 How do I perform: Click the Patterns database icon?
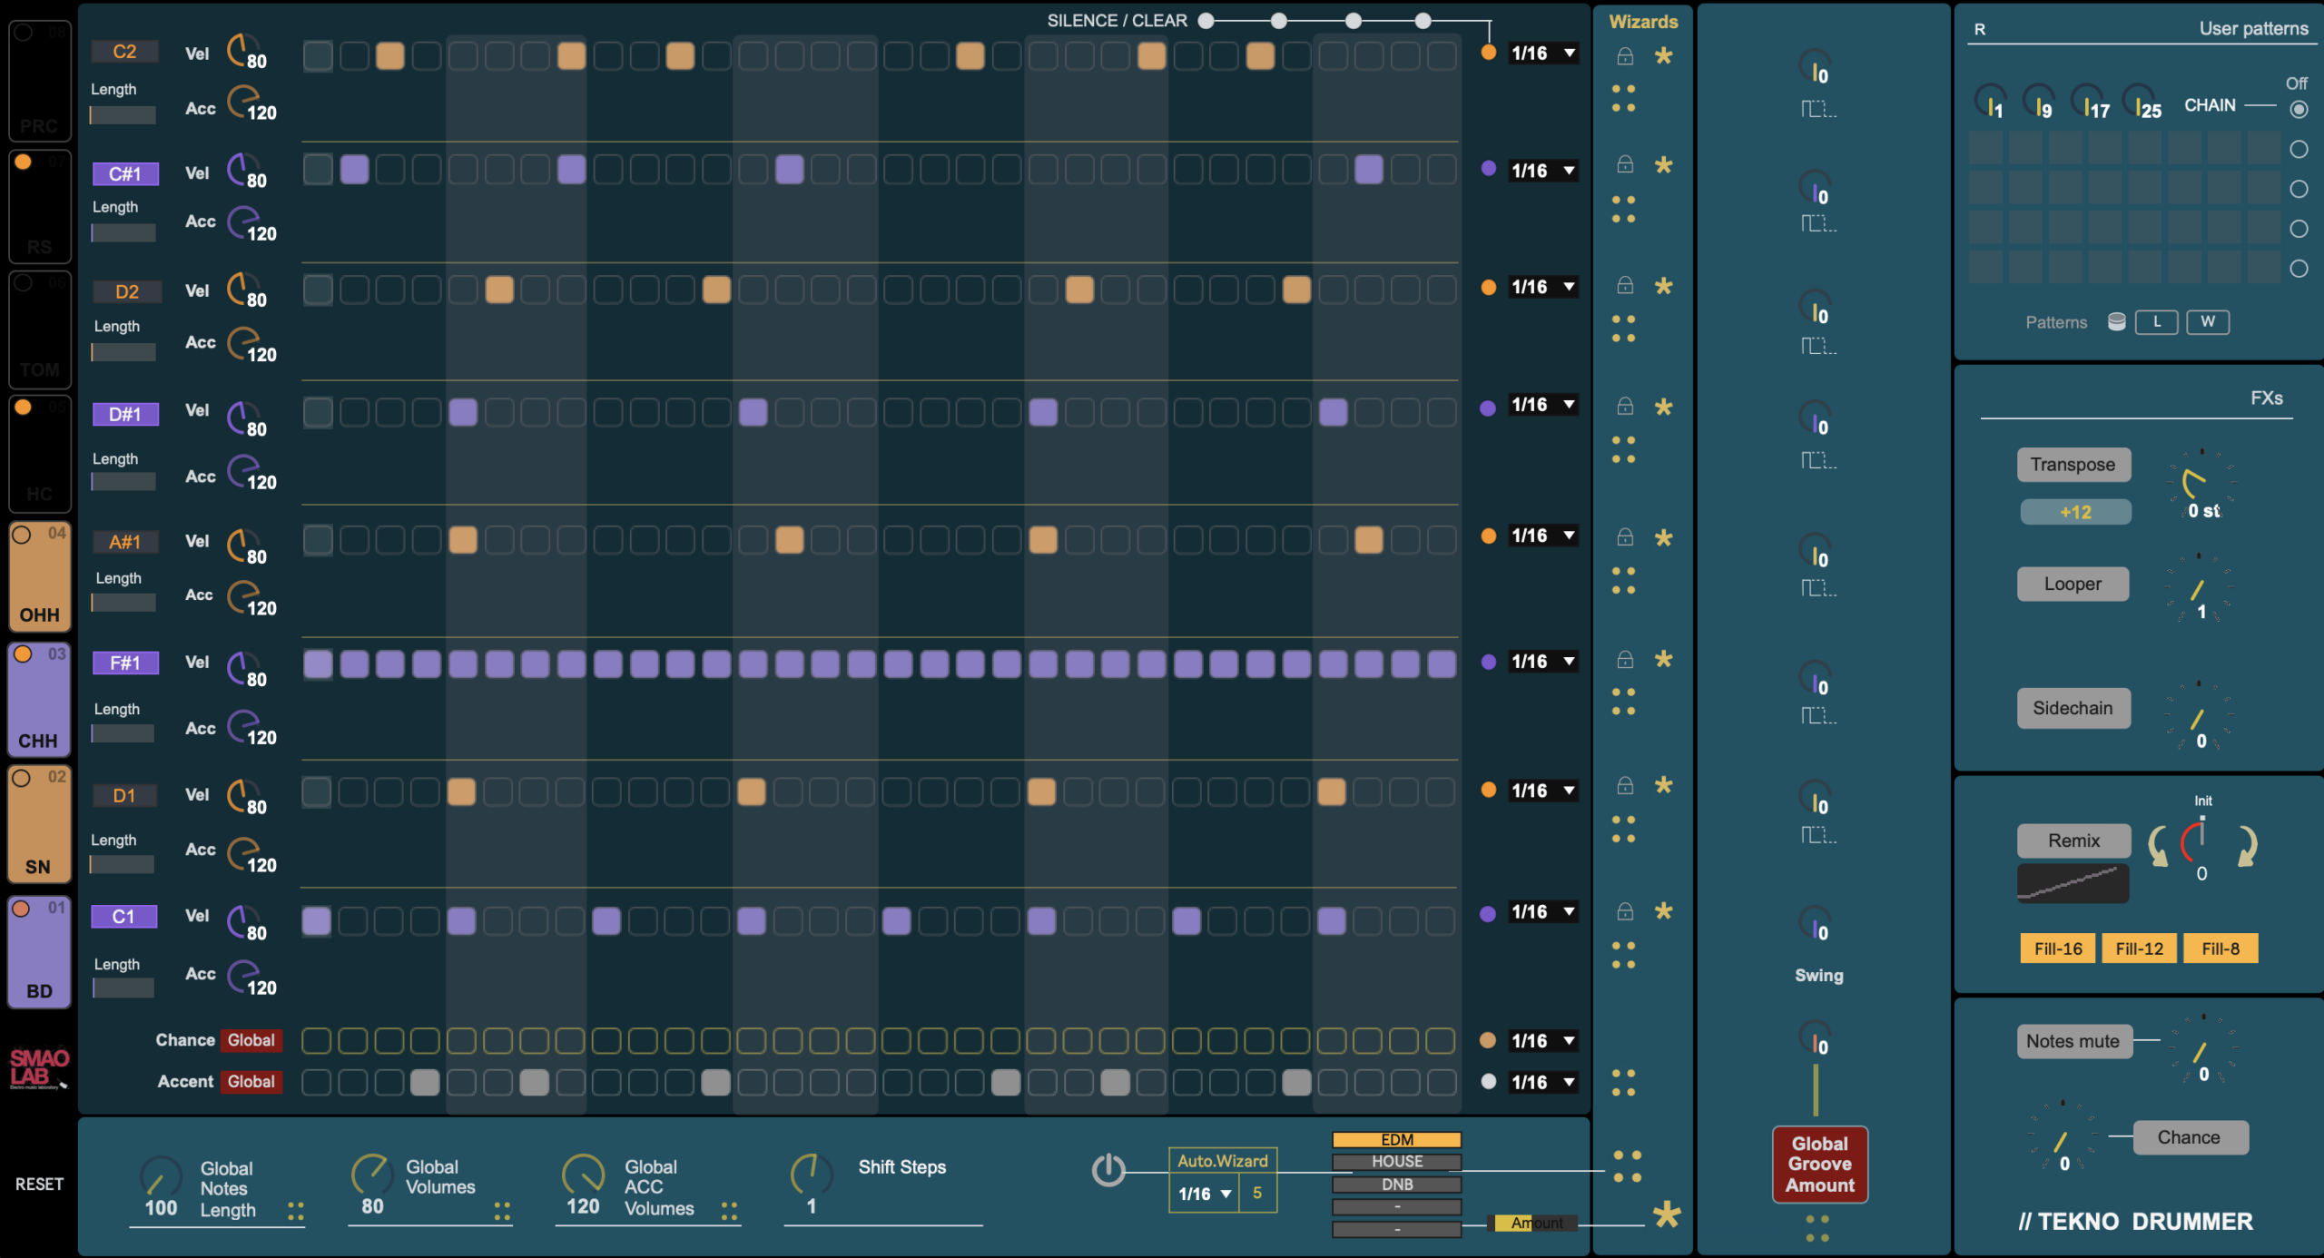[x=2116, y=322]
